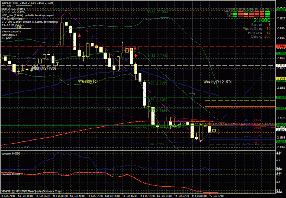Screen dimensions: 286x198
Task: Click the EMA row leftmost green signal bar
Action: (x=235, y=16)
